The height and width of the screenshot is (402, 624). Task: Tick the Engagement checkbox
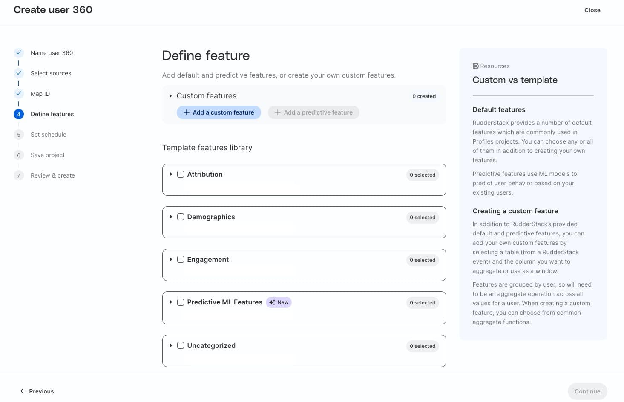point(181,259)
